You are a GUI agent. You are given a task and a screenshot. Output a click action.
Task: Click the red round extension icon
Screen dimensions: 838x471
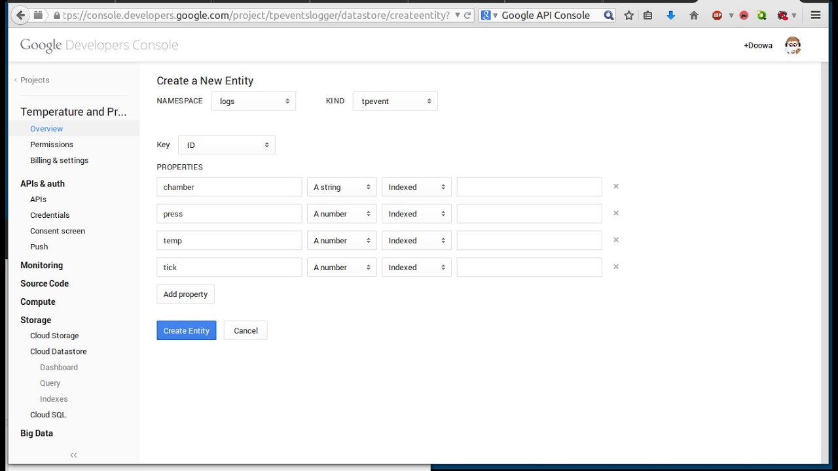pyautogui.click(x=744, y=15)
